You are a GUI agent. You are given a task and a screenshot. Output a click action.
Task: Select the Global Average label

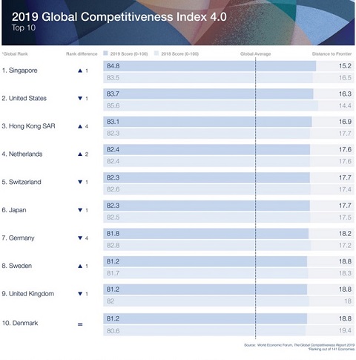point(255,53)
